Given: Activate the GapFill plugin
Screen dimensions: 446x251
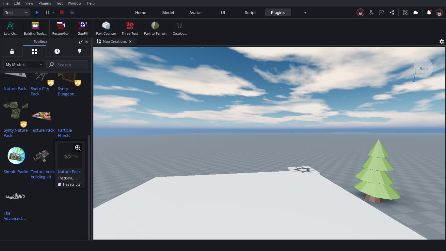Looking at the screenshot, I should click(83, 28).
